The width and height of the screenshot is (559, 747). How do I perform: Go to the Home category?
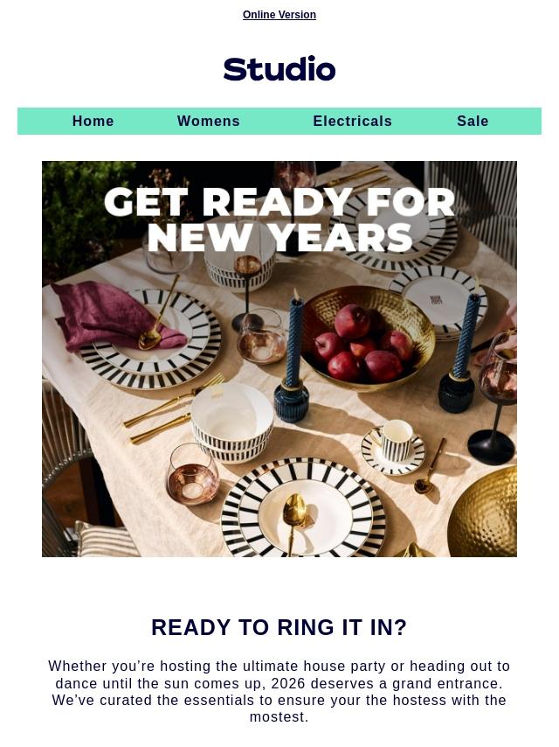click(x=93, y=121)
